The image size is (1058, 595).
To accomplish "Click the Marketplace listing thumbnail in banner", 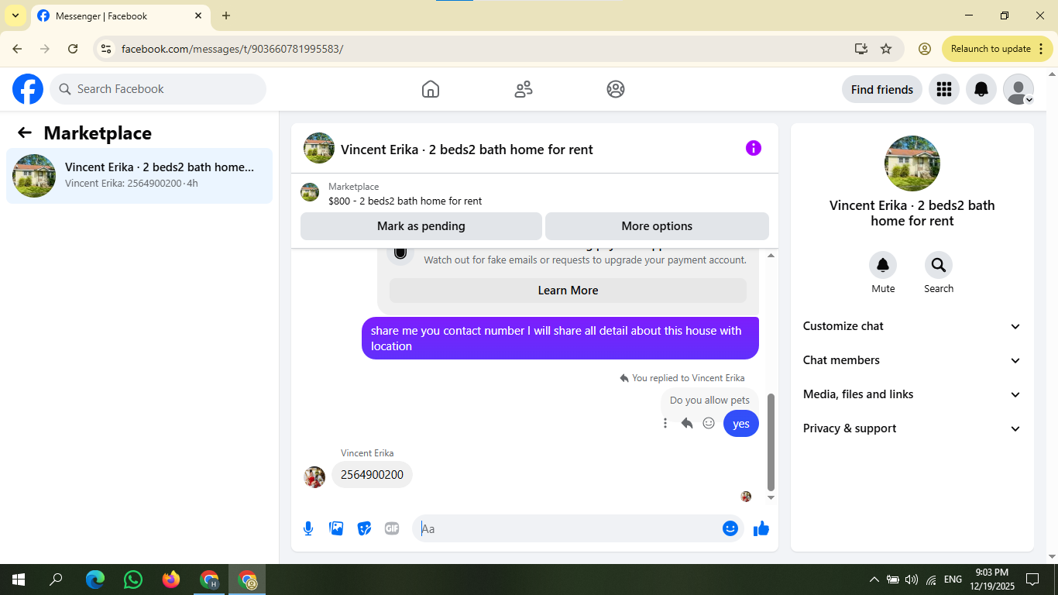I will (310, 192).
